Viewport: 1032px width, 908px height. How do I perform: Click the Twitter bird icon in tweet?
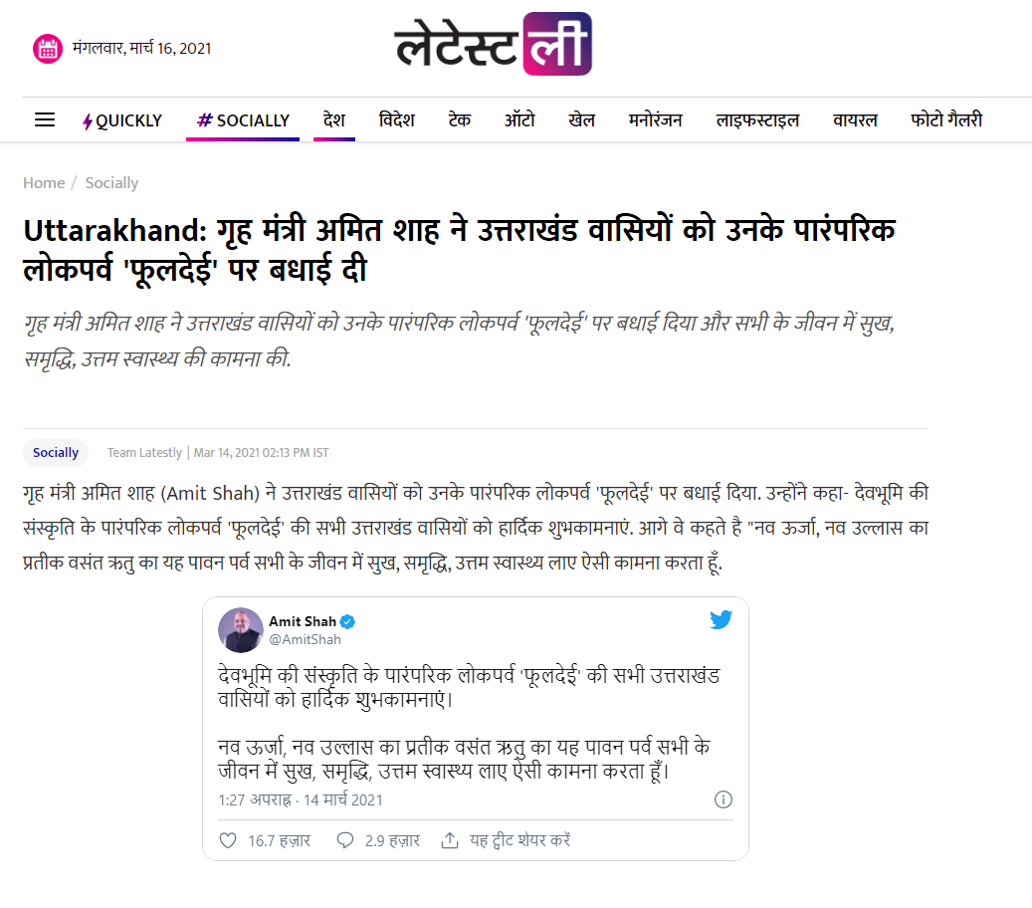(x=721, y=619)
